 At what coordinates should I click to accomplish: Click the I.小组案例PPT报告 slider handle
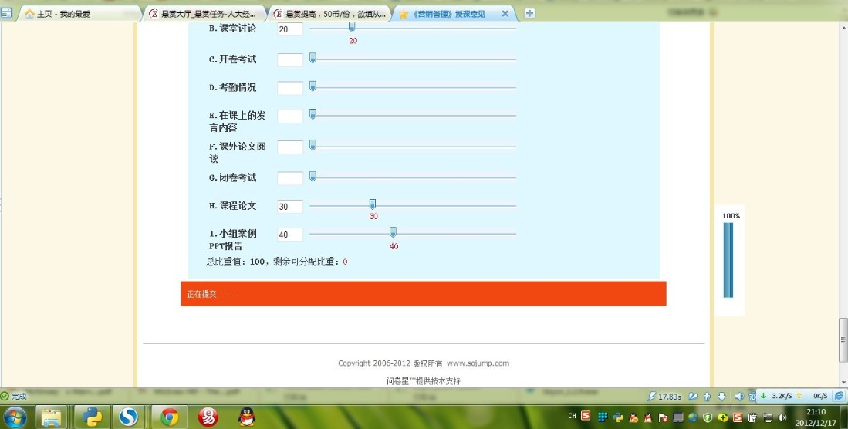point(394,232)
